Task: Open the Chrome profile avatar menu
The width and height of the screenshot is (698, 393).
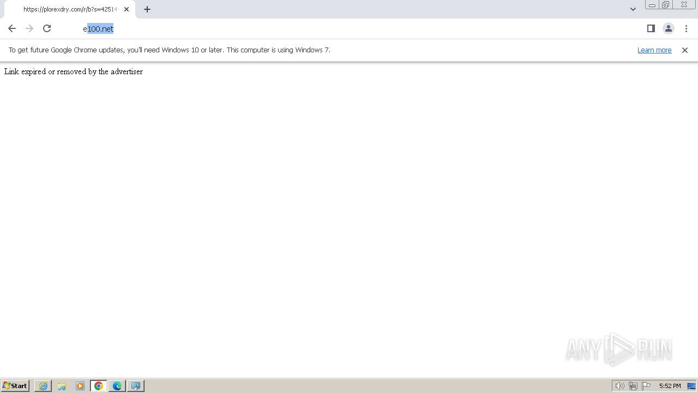Action: [668, 28]
